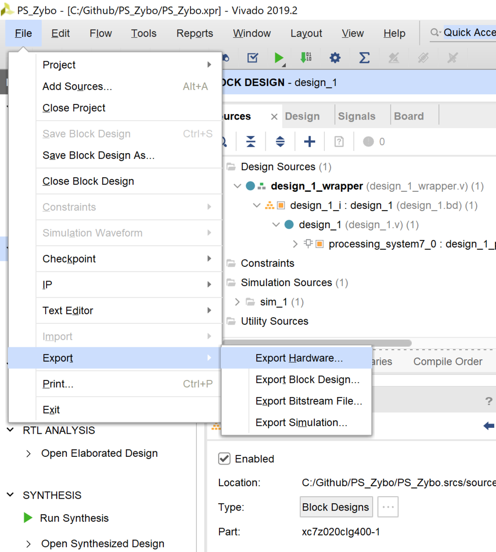
Task: Open the Window menu
Action: (x=252, y=33)
